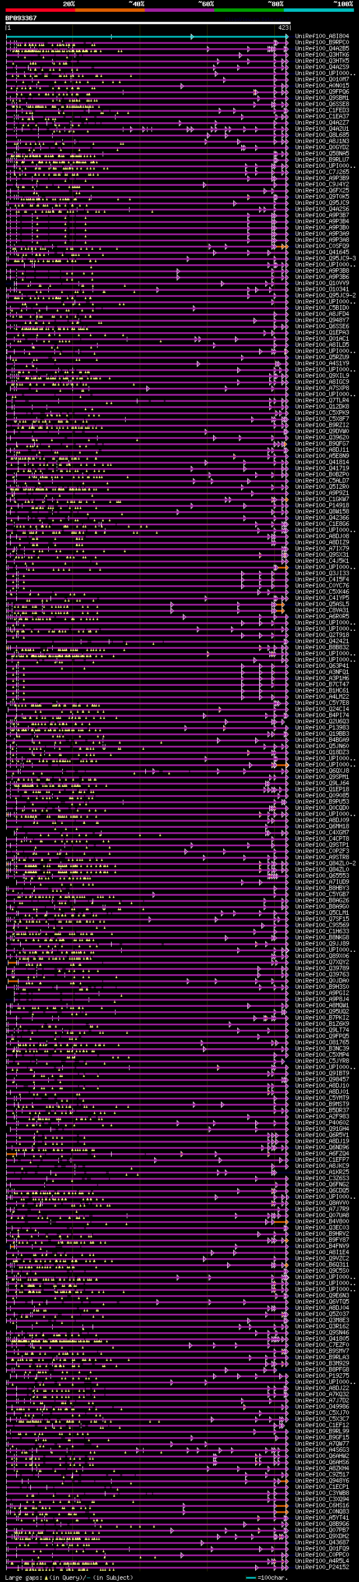Click the label UniRef100_A3NFQ1
The image size is (359, 1582).
pyautogui.click(x=321, y=672)
